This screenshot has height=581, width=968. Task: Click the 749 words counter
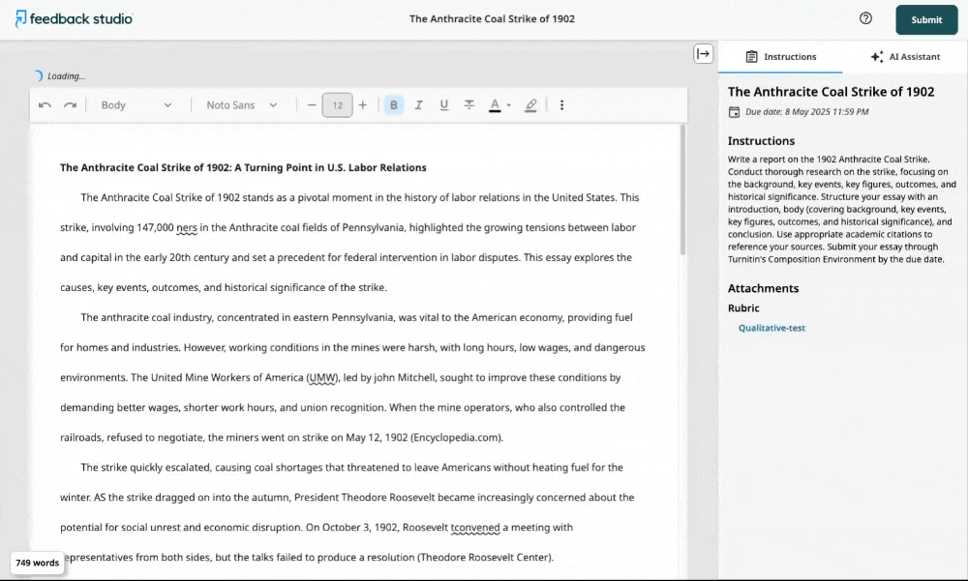[x=37, y=563]
